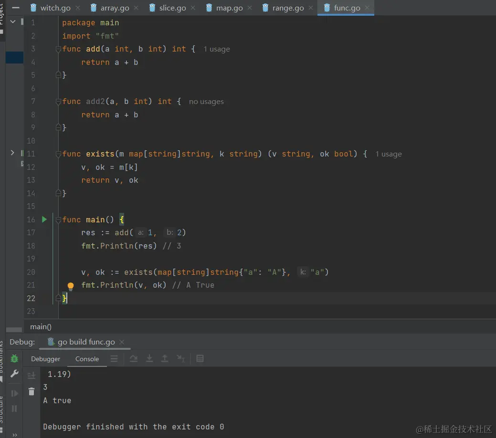The image size is (496, 438).
Task: Click fold end marker on line 5
Action: 58,75
